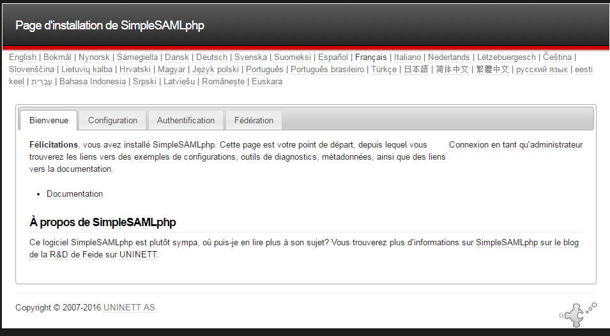Switch to the Configuration tab
The width and height of the screenshot is (610, 336).
pos(112,120)
